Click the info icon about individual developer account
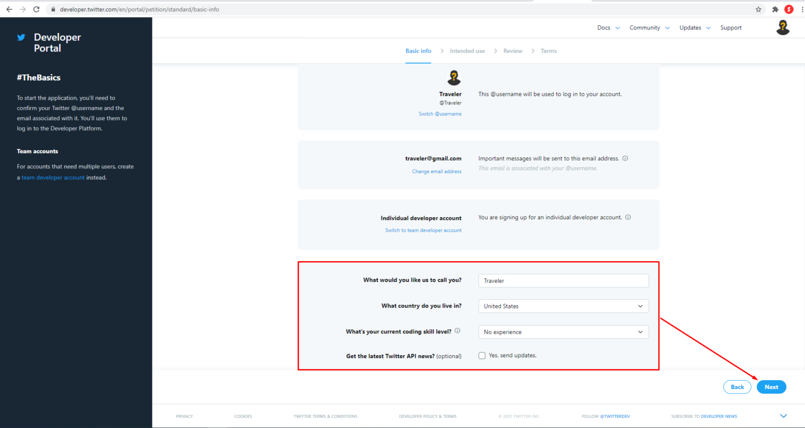 click(628, 217)
